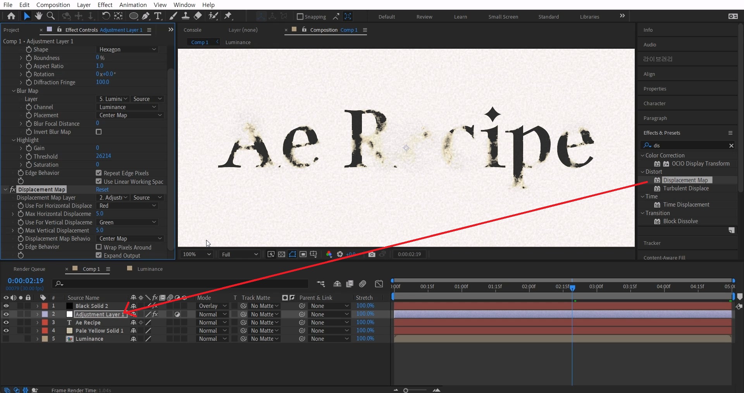Enable the Snapping checkbox
Image resolution: width=744 pixels, height=393 pixels.
point(300,17)
